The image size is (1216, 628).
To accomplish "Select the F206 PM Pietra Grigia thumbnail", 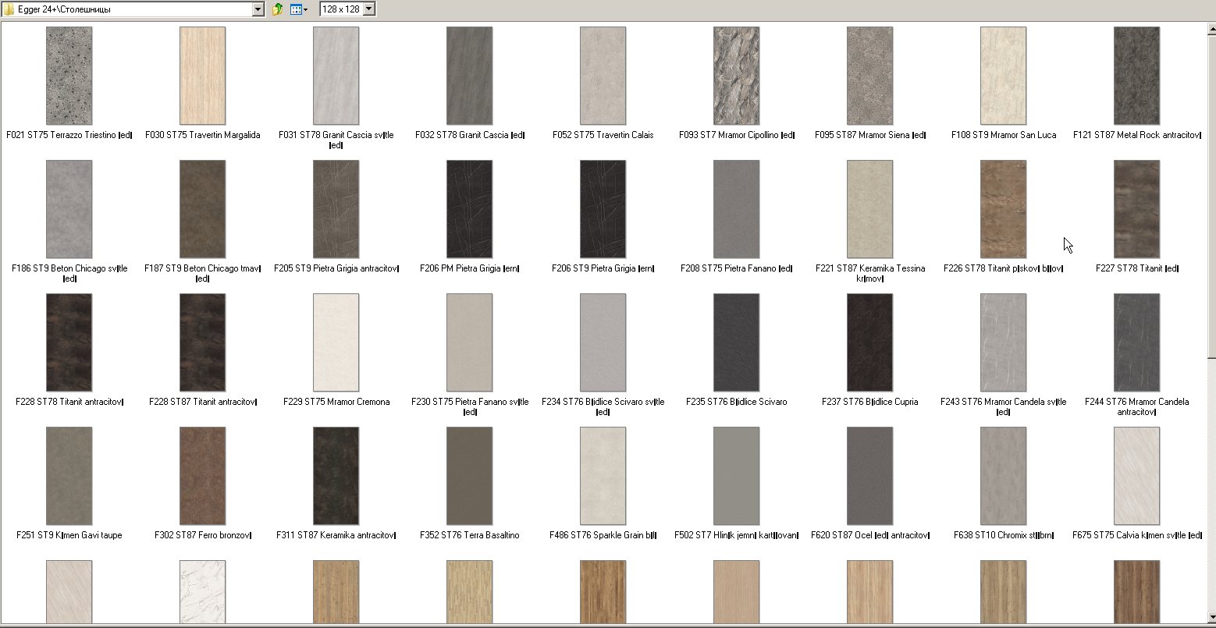I will pyautogui.click(x=469, y=209).
